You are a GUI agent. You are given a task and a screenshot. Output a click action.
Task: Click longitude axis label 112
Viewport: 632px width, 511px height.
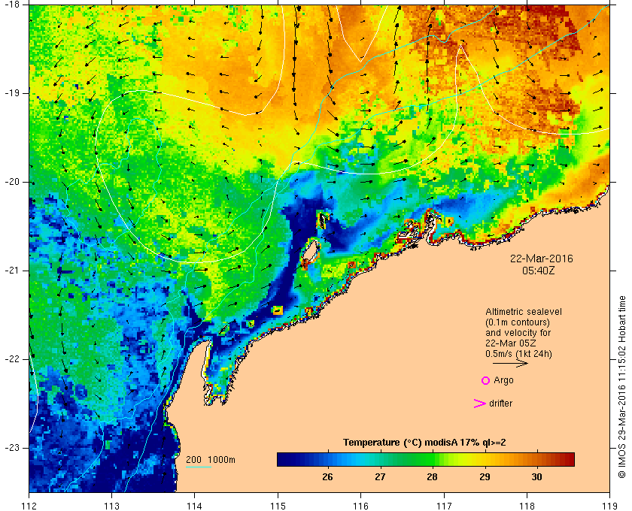[x=29, y=506]
